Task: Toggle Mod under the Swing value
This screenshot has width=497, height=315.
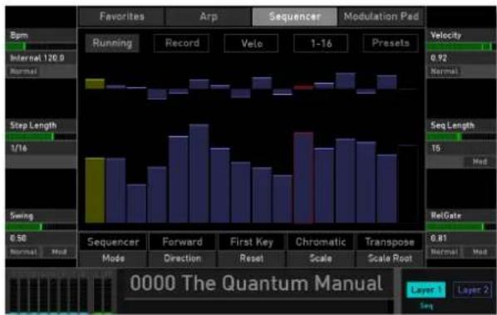Action: tap(59, 253)
